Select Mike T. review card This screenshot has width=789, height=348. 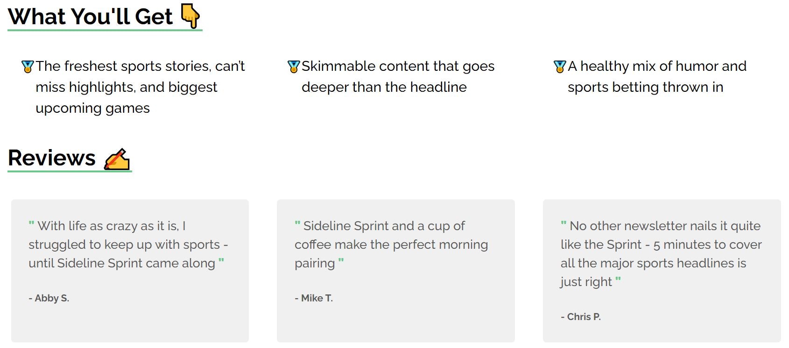click(396, 271)
